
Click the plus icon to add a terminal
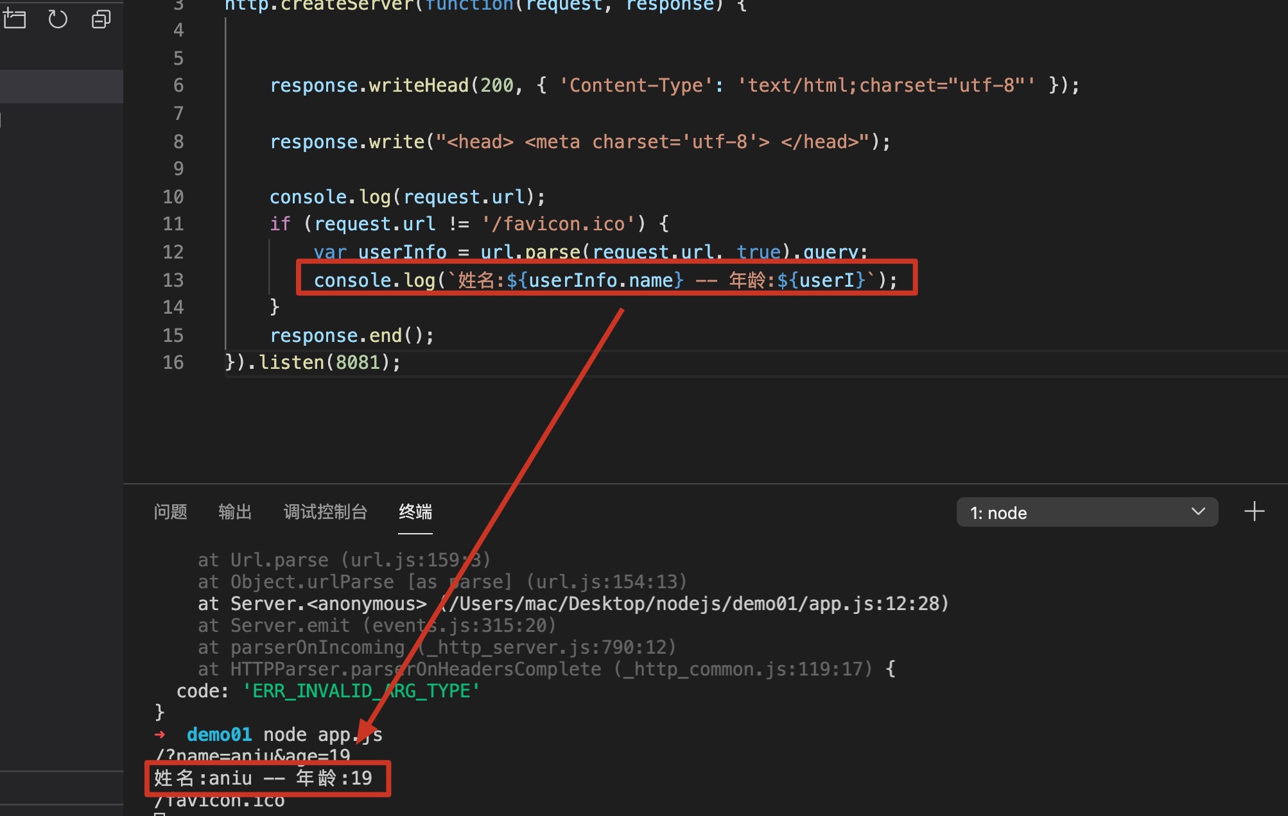click(x=1254, y=512)
